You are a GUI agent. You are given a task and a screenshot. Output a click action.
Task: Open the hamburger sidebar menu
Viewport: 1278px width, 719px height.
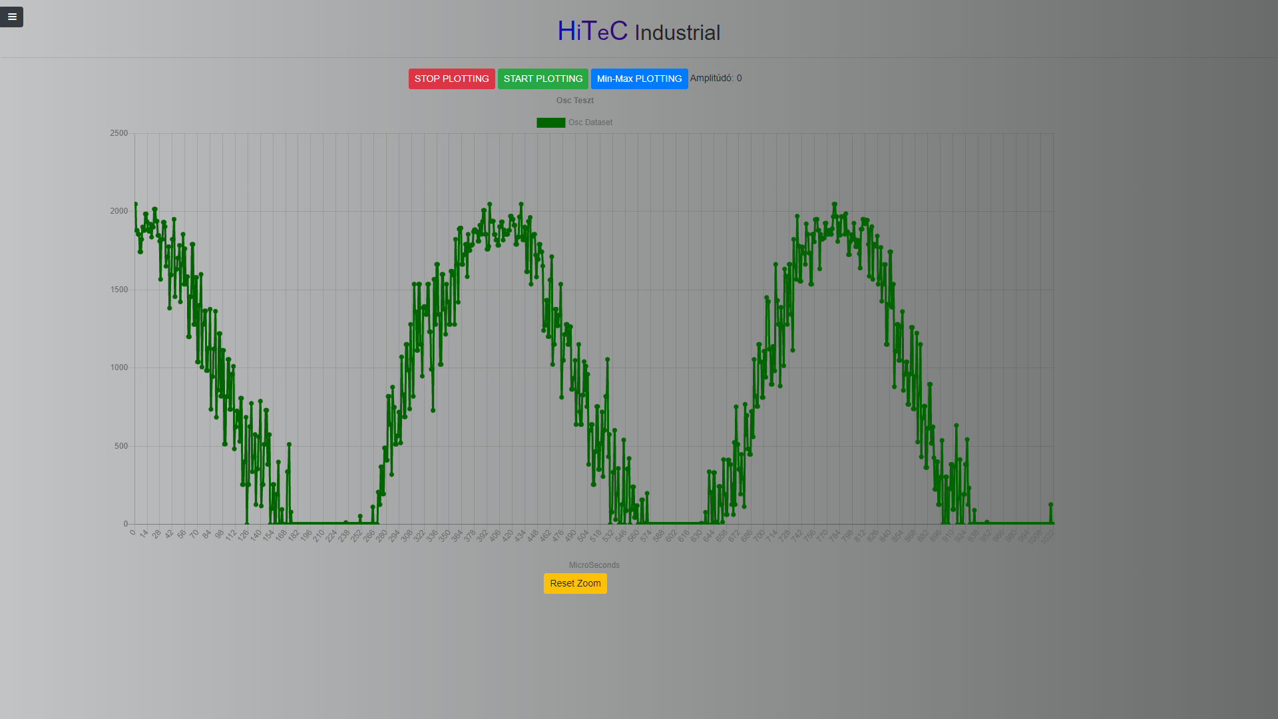click(x=11, y=17)
